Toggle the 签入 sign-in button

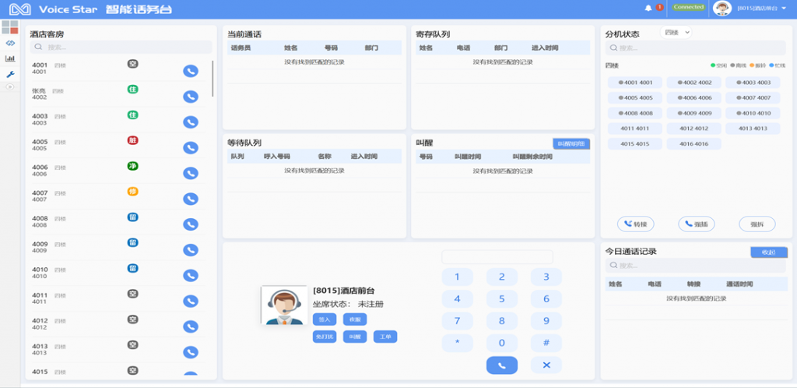tap(324, 319)
